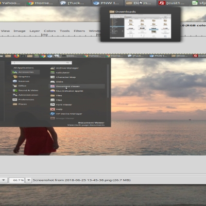Click the Downloads title in the preview popup
The image size is (206, 206).
coord(126,12)
